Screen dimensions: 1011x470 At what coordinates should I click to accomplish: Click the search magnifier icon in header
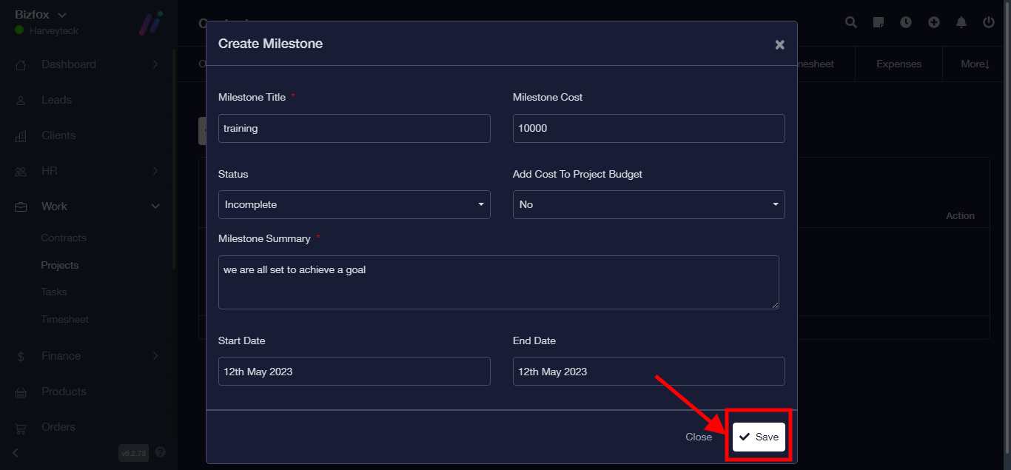coord(851,22)
